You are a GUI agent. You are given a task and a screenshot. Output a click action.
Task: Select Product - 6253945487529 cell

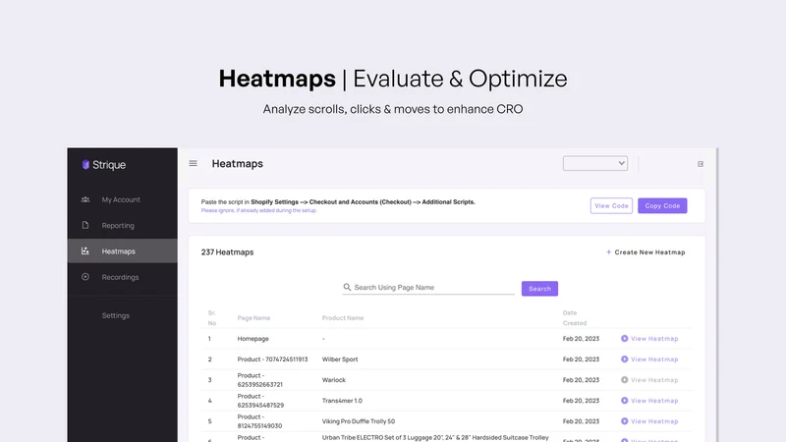pos(260,401)
